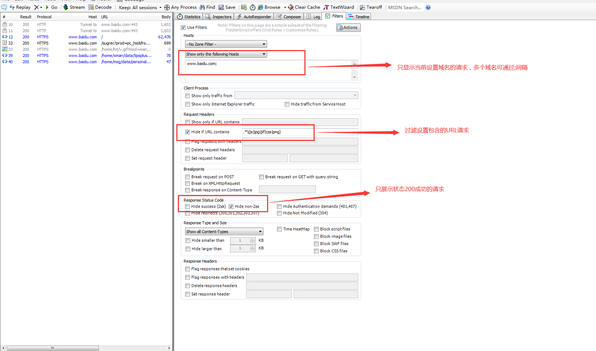Open the AutoResponder tab

click(x=254, y=17)
